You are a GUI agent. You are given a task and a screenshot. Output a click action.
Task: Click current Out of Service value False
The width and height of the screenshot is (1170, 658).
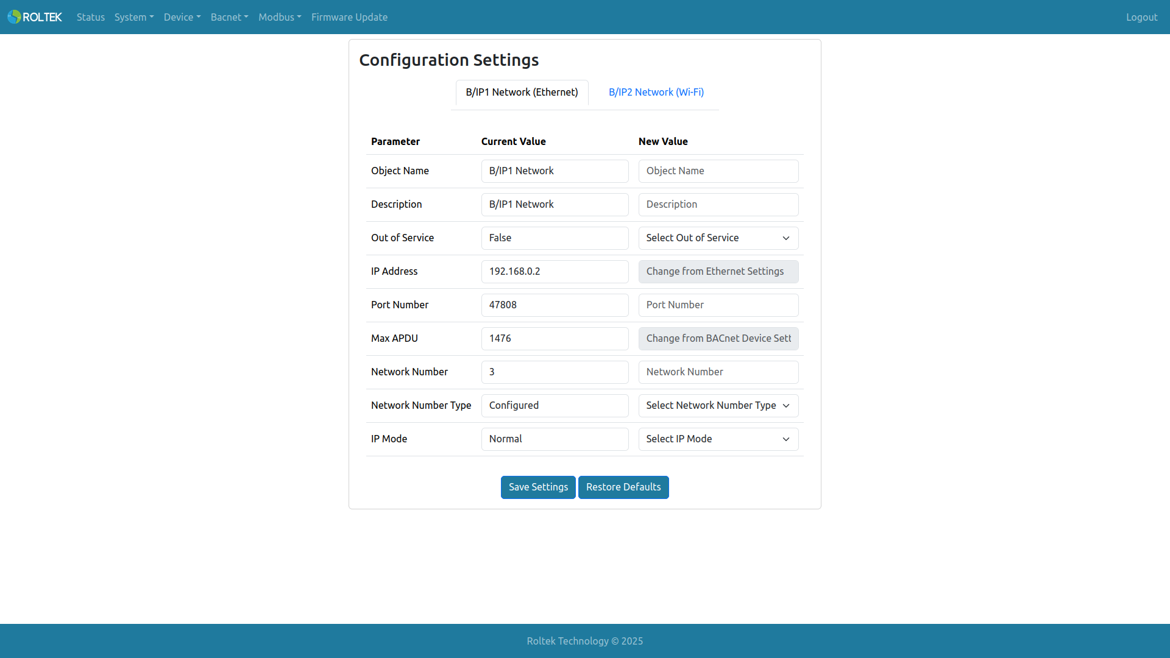coord(555,238)
